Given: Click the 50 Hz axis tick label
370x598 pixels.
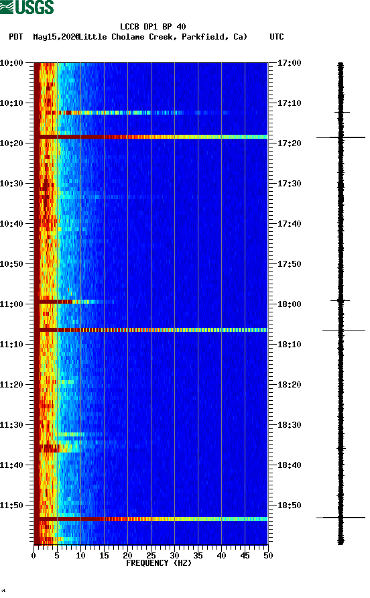Looking at the screenshot, I should coord(268,556).
